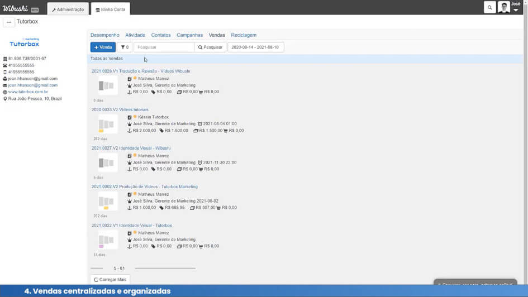The width and height of the screenshot is (528, 297).
Task: Click Matheus Marrez in Identidade Visual - Wibushi sale
Action: point(153,156)
